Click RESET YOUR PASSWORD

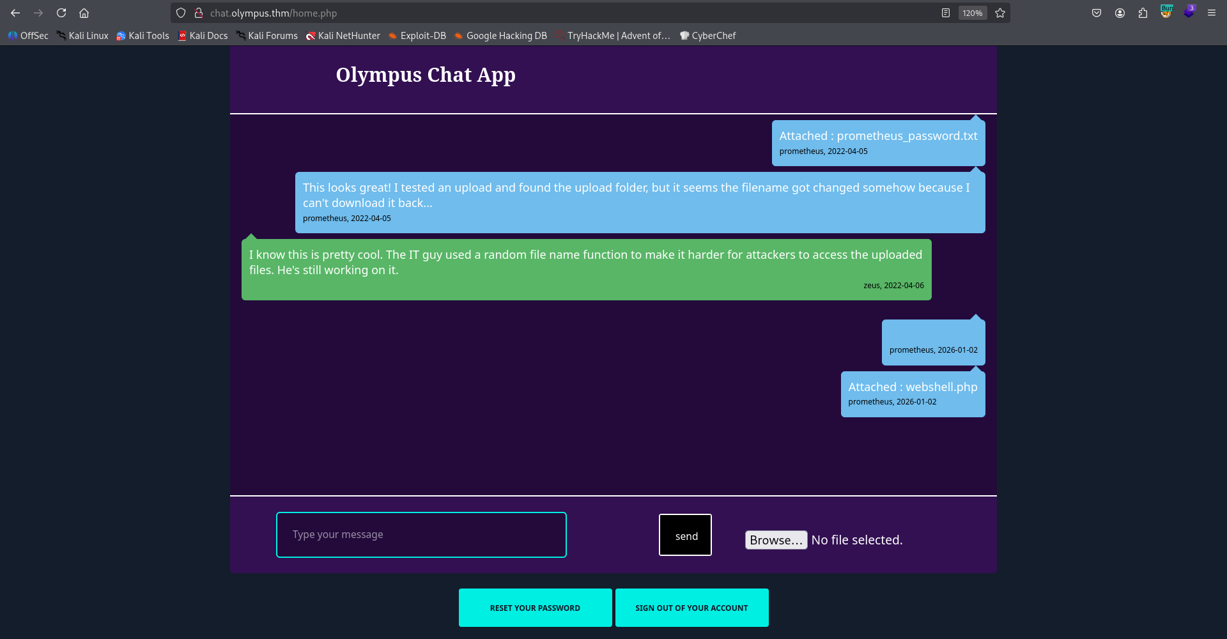pyautogui.click(x=535, y=607)
